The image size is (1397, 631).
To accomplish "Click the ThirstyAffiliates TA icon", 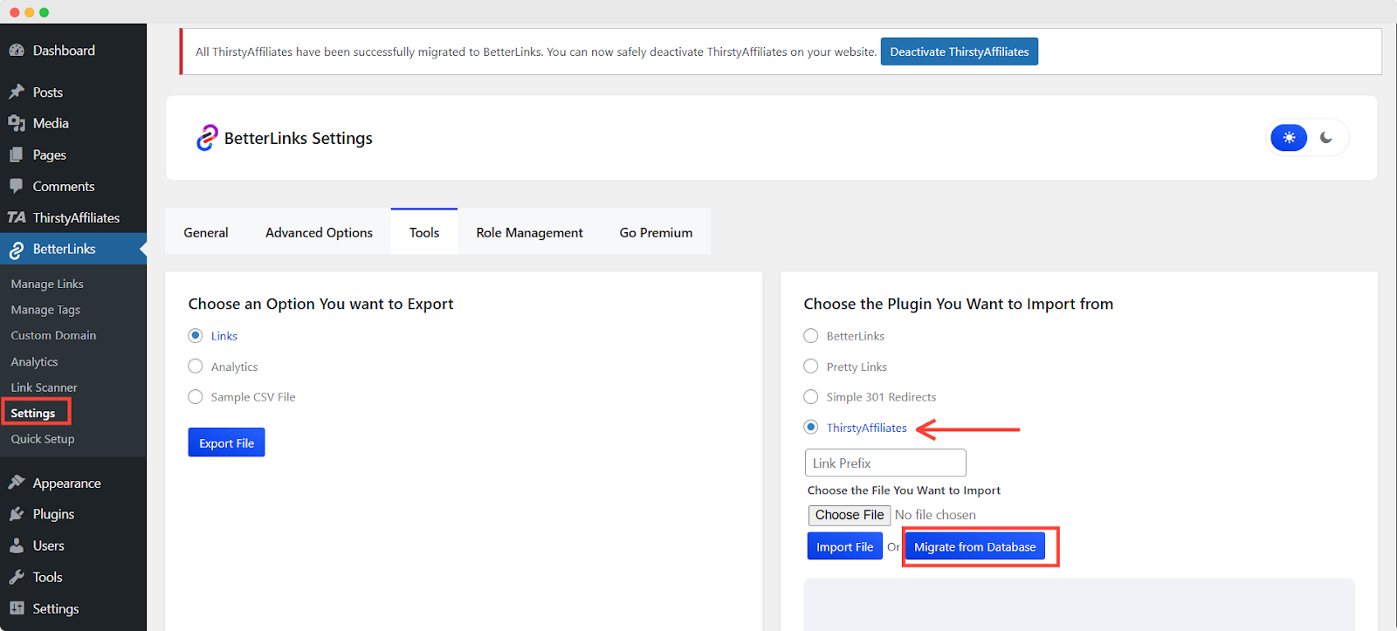I will 17,217.
